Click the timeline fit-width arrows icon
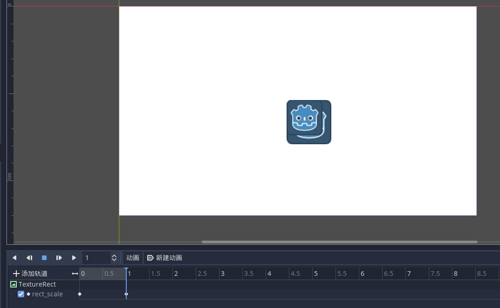Viewport: 500px width, 308px height. tap(75, 274)
